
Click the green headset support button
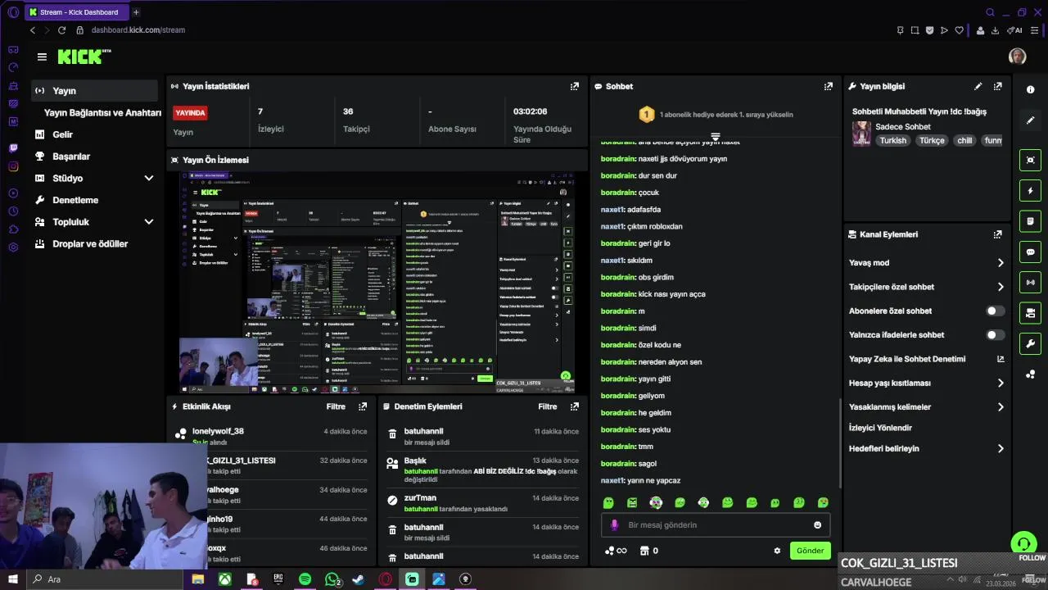pyautogui.click(x=1023, y=542)
